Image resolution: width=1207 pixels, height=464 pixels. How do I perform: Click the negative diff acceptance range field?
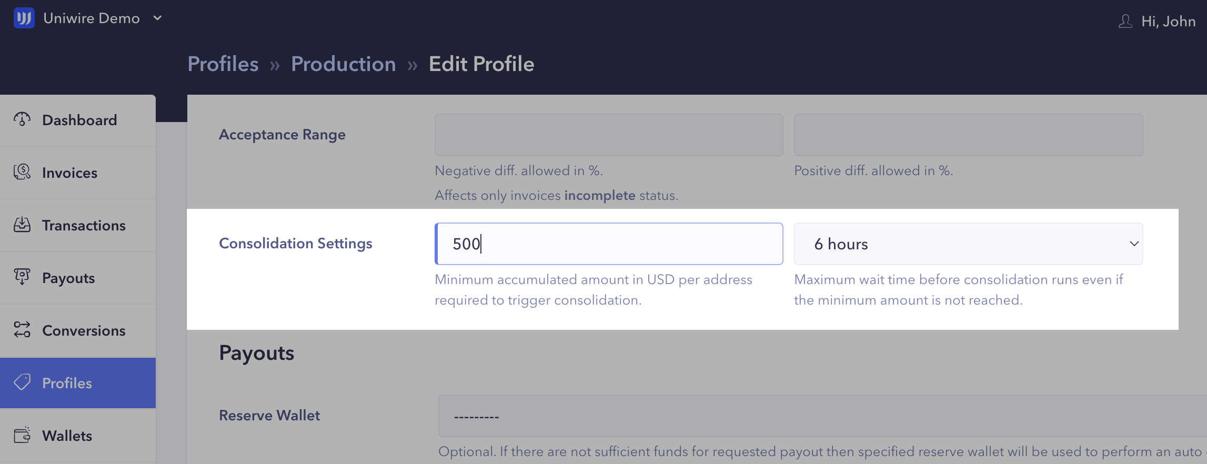click(x=609, y=135)
